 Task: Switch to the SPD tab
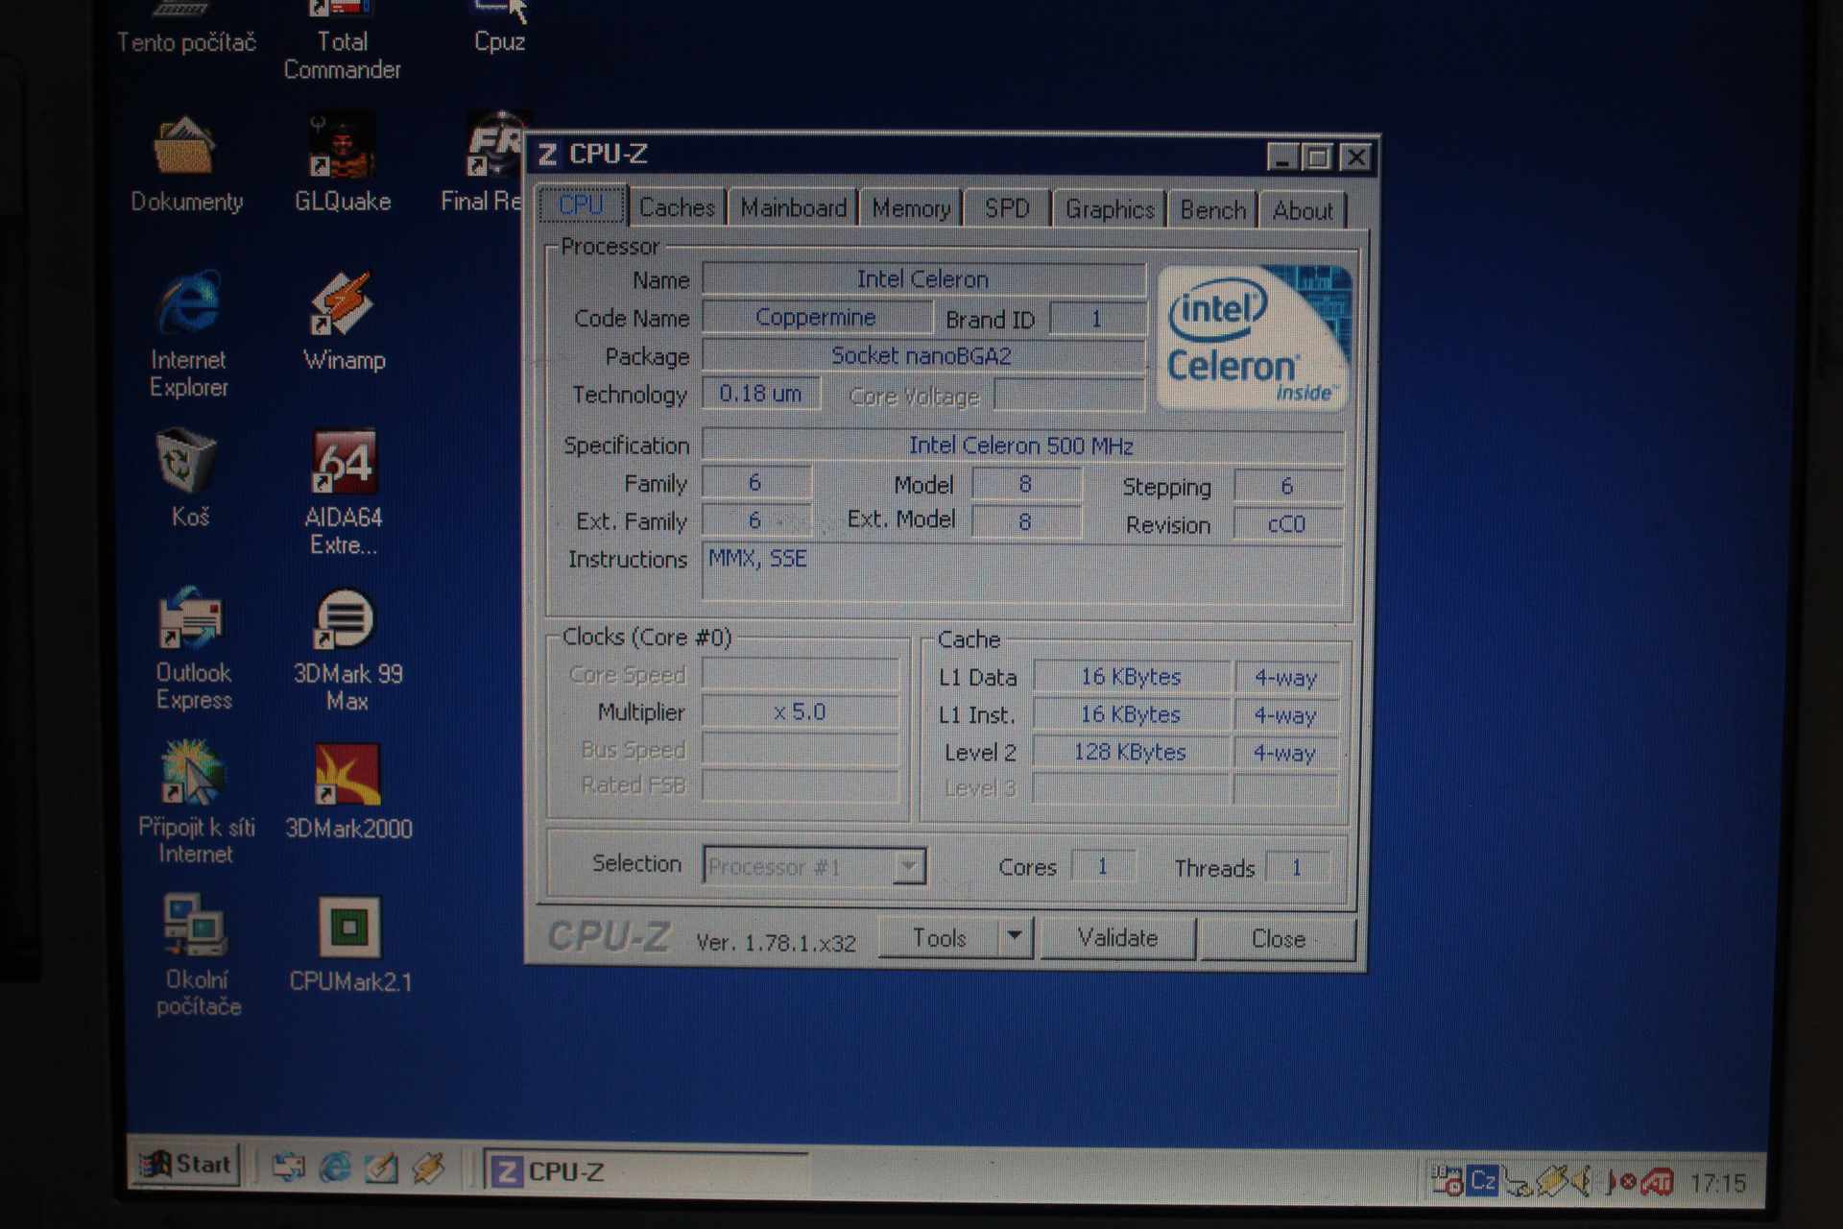tap(1007, 209)
